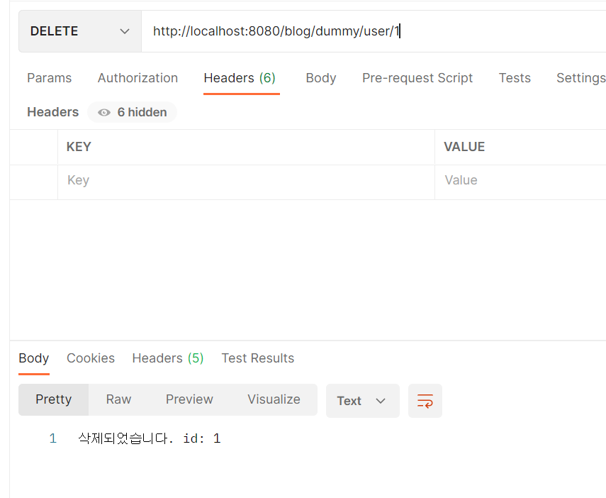Screen dimensions: 606x498
Task: Switch to the Raw response view
Action: coord(118,399)
